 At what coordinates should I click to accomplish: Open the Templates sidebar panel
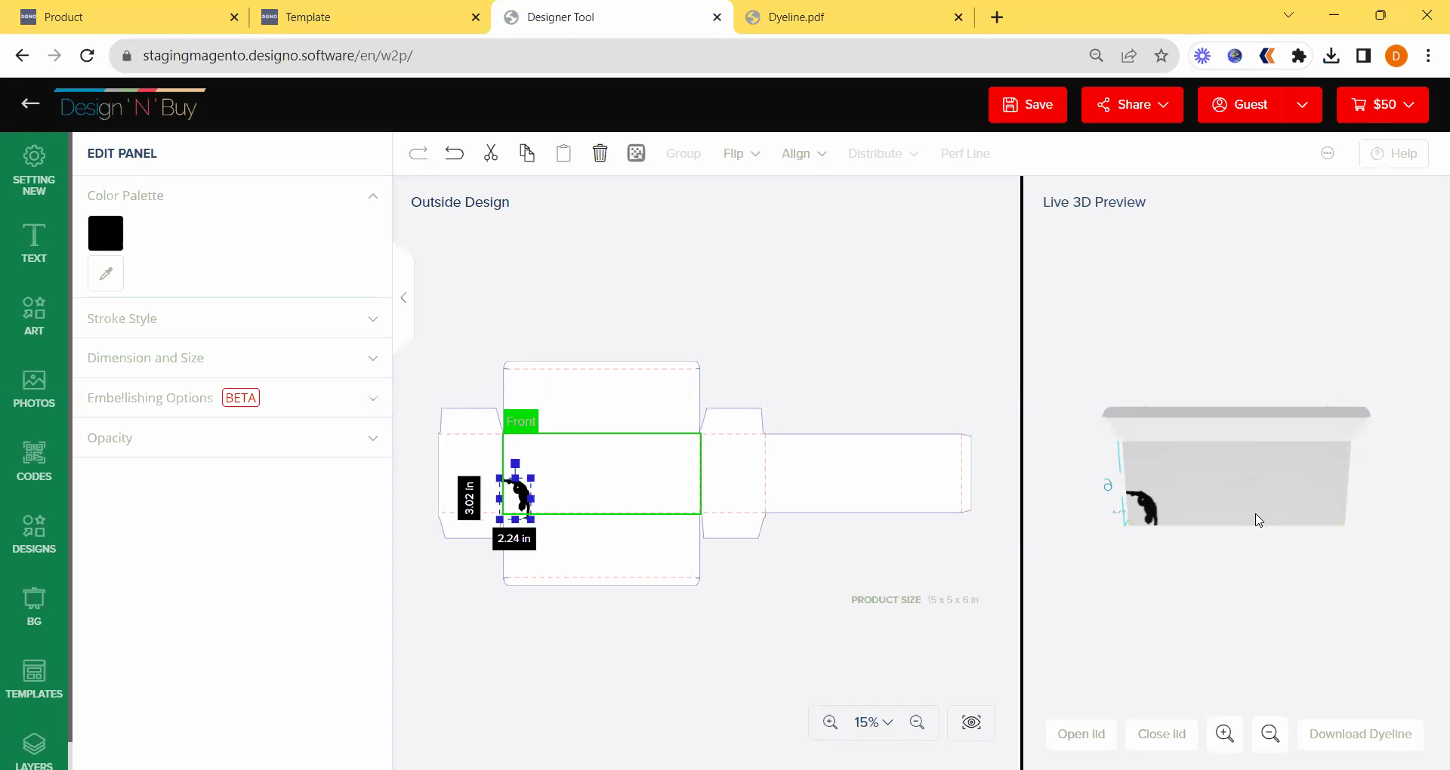pyautogui.click(x=34, y=679)
